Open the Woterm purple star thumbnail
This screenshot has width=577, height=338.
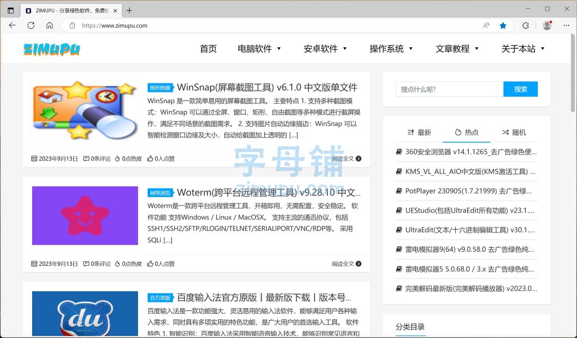point(85,216)
